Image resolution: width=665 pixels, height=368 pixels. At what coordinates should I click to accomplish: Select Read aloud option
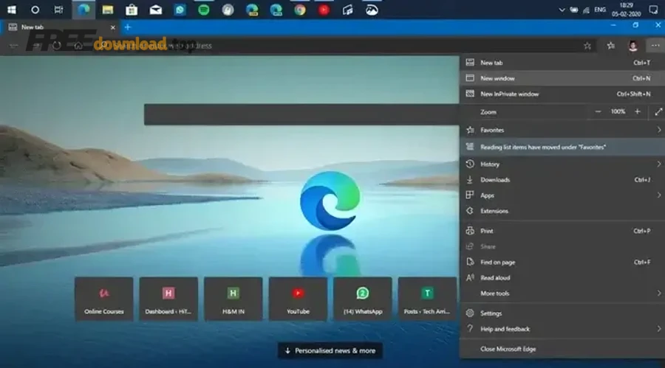click(562, 278)
